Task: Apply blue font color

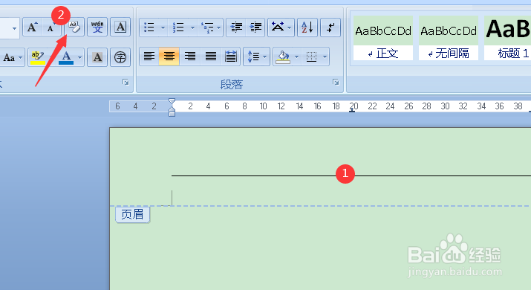Action: [66, 57]
